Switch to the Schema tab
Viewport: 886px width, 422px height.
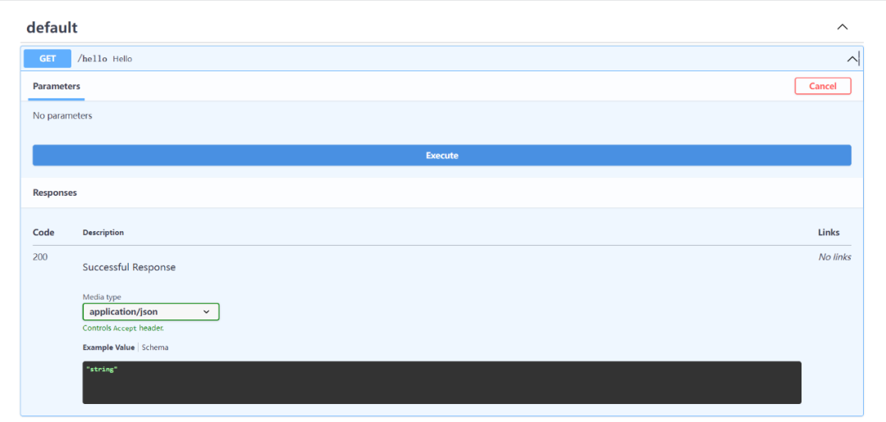[x=155, y=347]
